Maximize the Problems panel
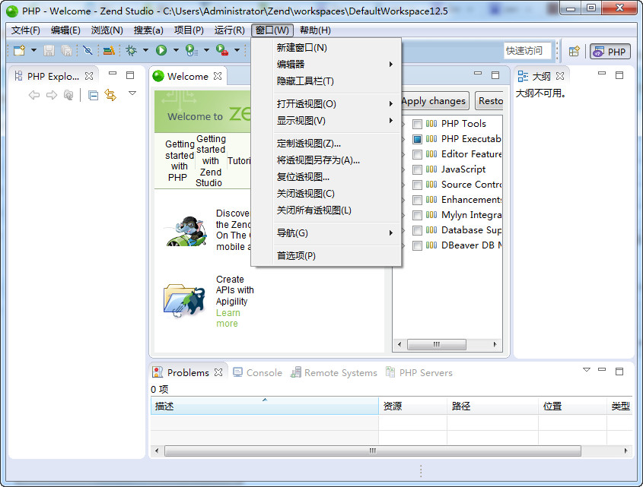This screenshot has width=643, height=487. coord(619,371)
